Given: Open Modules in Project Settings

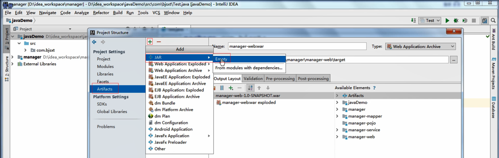Looking at the screenshot, I should [105, 66].
